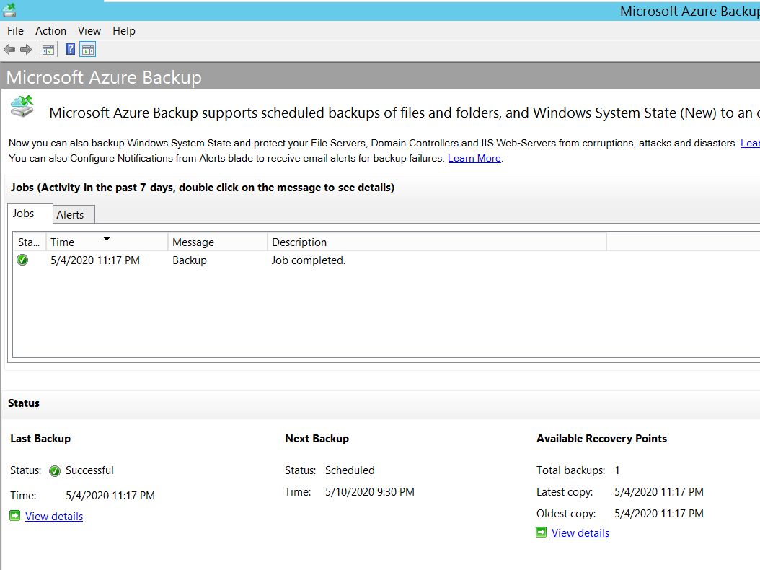Screen dimensions: 760x570
Task: Click the green arrow icon under Last Backup
Action: pyautogui.click(x=15, y=516)
